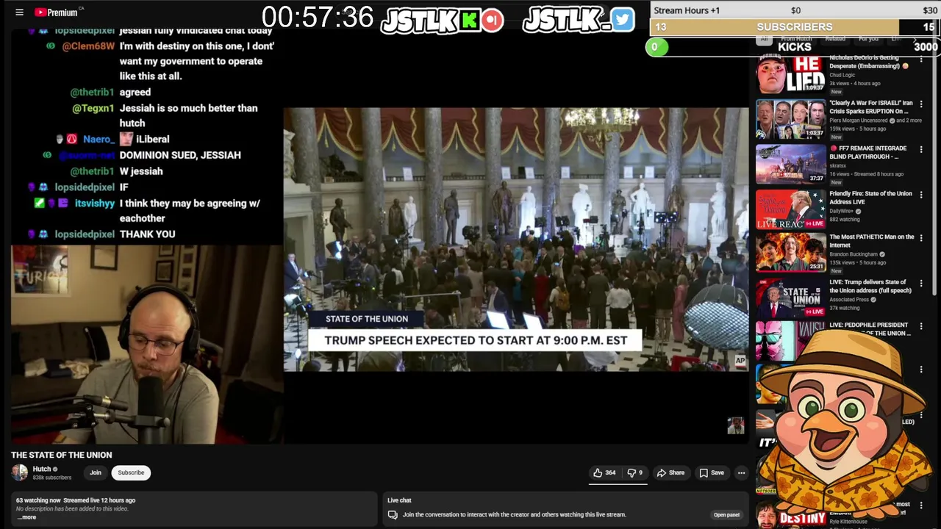Viewport: 941px width, 529px height.
Task: Open 'Friendly Fire: State of the Union' title
Action: (870, 198)
